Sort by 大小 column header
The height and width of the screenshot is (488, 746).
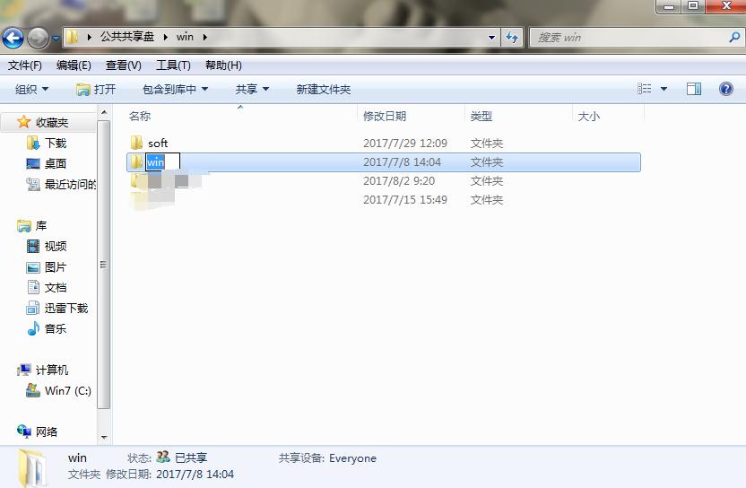coord(588,116)
